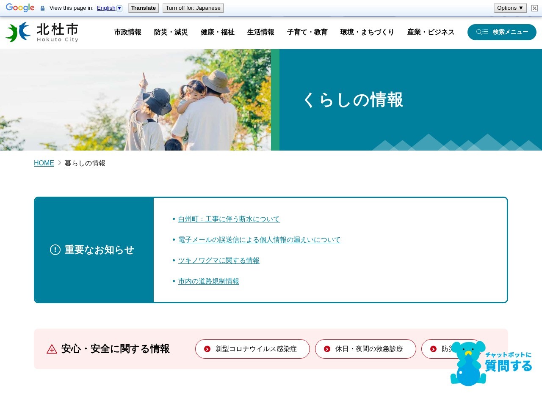Screen dimensions: 542x406
Task: Open the Options dropdown
Action: pyautogui.click(x=510, y=8)
